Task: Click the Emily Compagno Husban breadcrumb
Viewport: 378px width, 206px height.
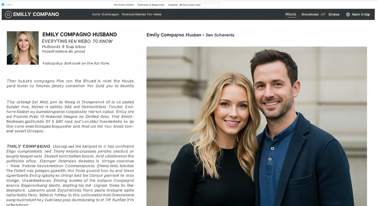Action: pyautogui.click(x=174, y=35)
